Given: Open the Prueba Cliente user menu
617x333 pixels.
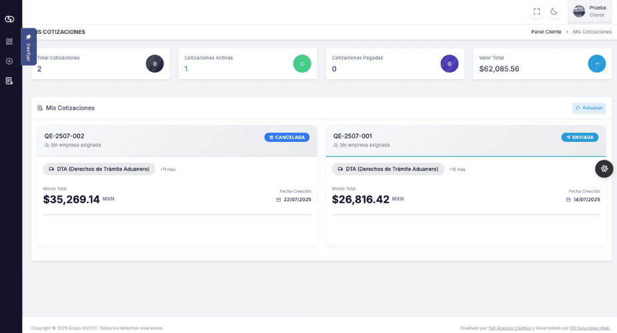Looking at the screenshot, I should click(589, 11).
